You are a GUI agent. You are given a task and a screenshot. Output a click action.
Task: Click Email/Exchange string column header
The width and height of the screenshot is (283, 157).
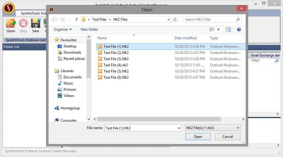(x=265, y=55)
